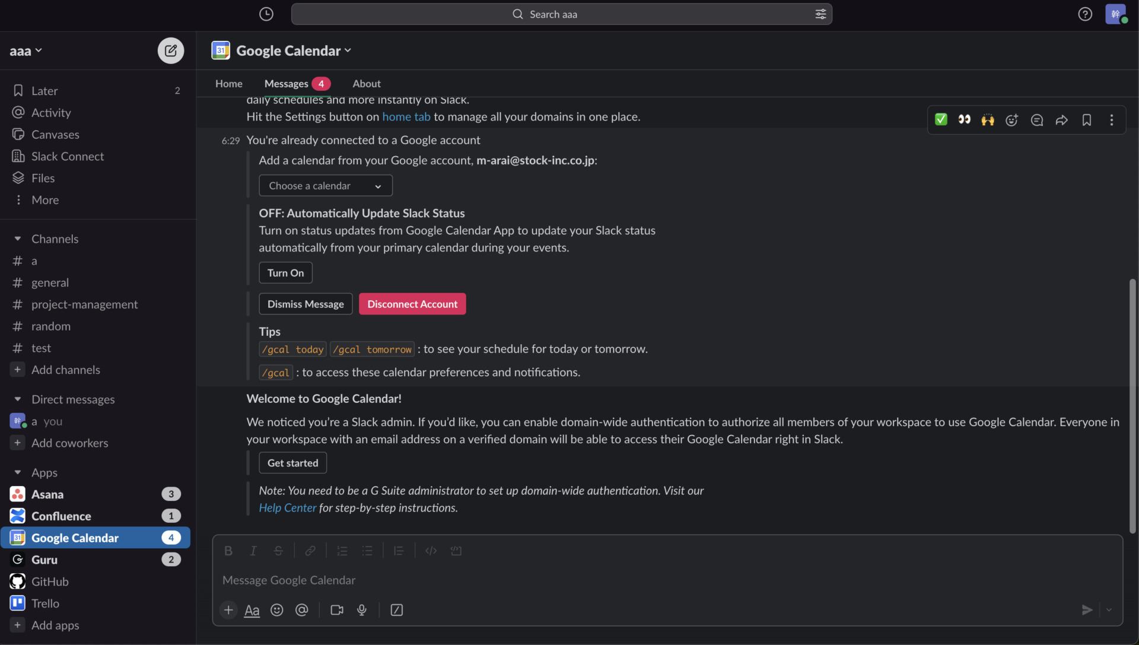Viewport: 1139px width, 645px height.
Task: Open the emoji picker in composer
Action: (276, 610)
